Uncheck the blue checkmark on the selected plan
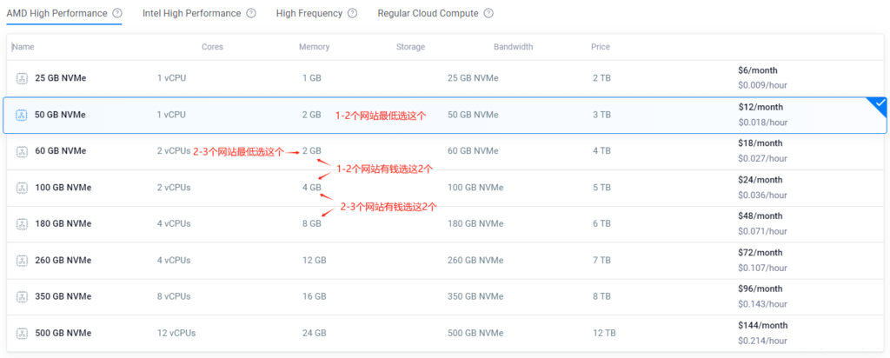The width and height of the screenshot is (890, 358). [x=880, y=104]
